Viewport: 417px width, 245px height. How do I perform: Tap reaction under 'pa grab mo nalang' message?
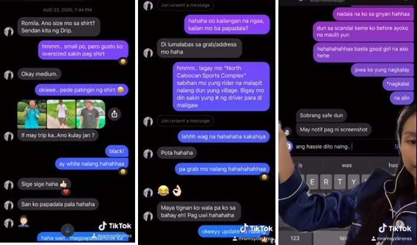[x=264, y=177]
